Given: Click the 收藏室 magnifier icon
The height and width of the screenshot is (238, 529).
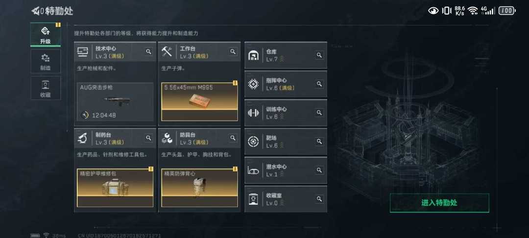Looking at the screenshot, I should point(319,199).
